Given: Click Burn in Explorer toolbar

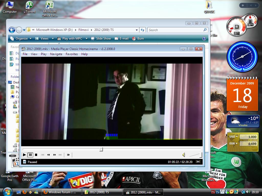Looking at the screenshot, I should point(138,39).
